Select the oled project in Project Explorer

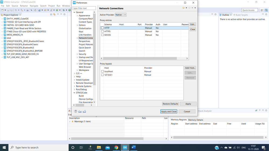point(9,38)
